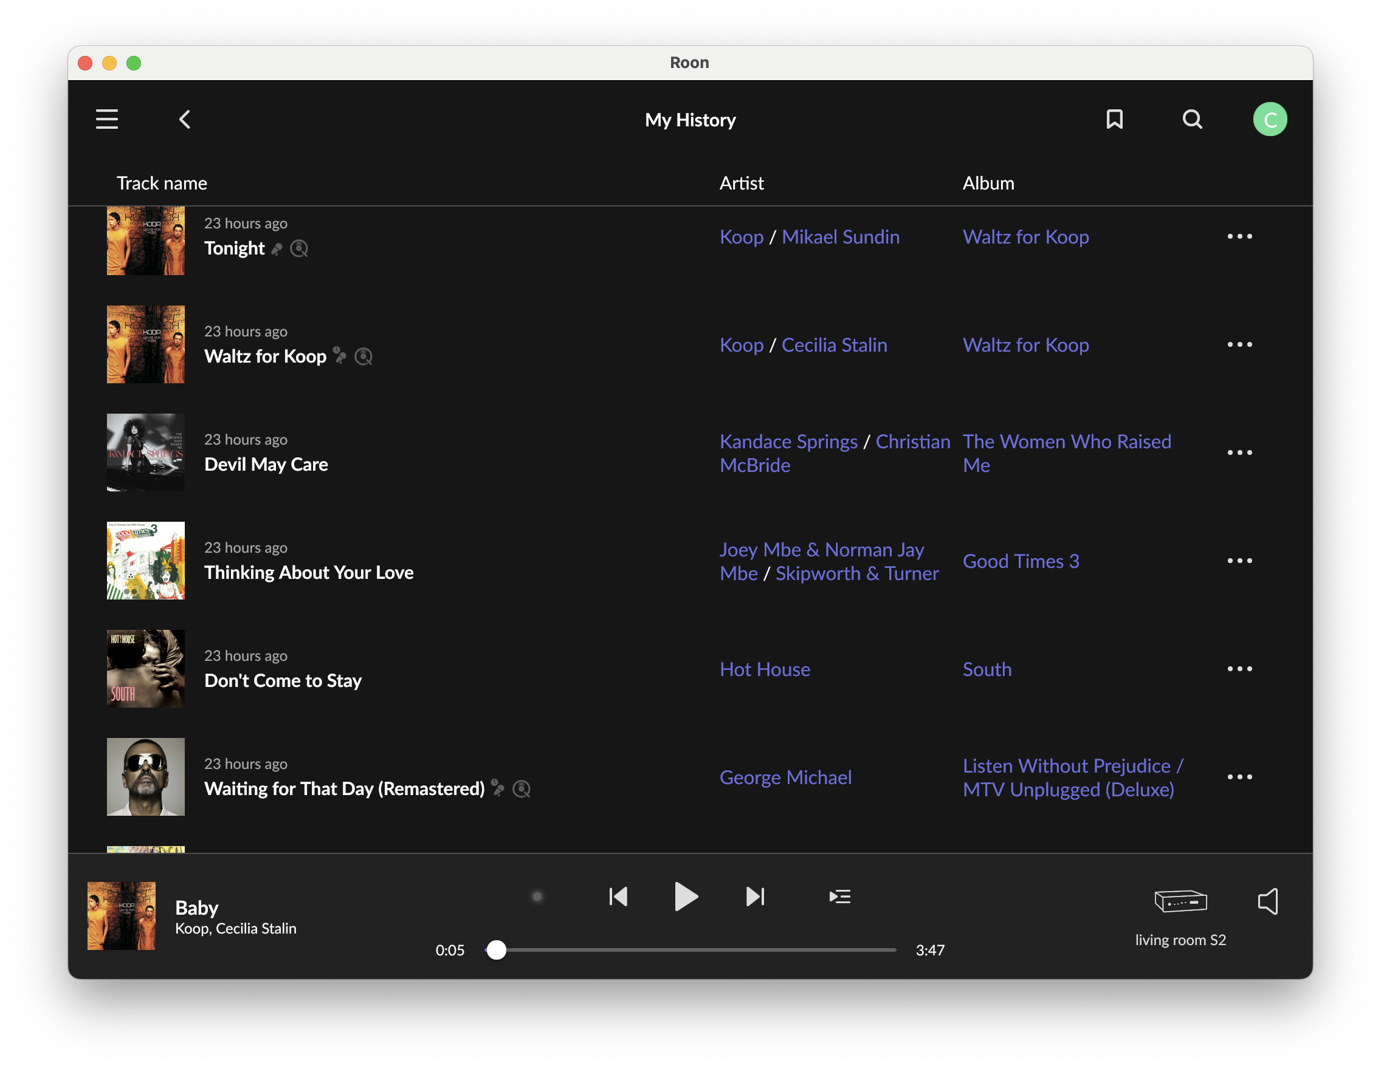Screen dimensions: 1381x1069
Task: Click the Good Times 3 cover thumbnail
Action: [145, 561]
